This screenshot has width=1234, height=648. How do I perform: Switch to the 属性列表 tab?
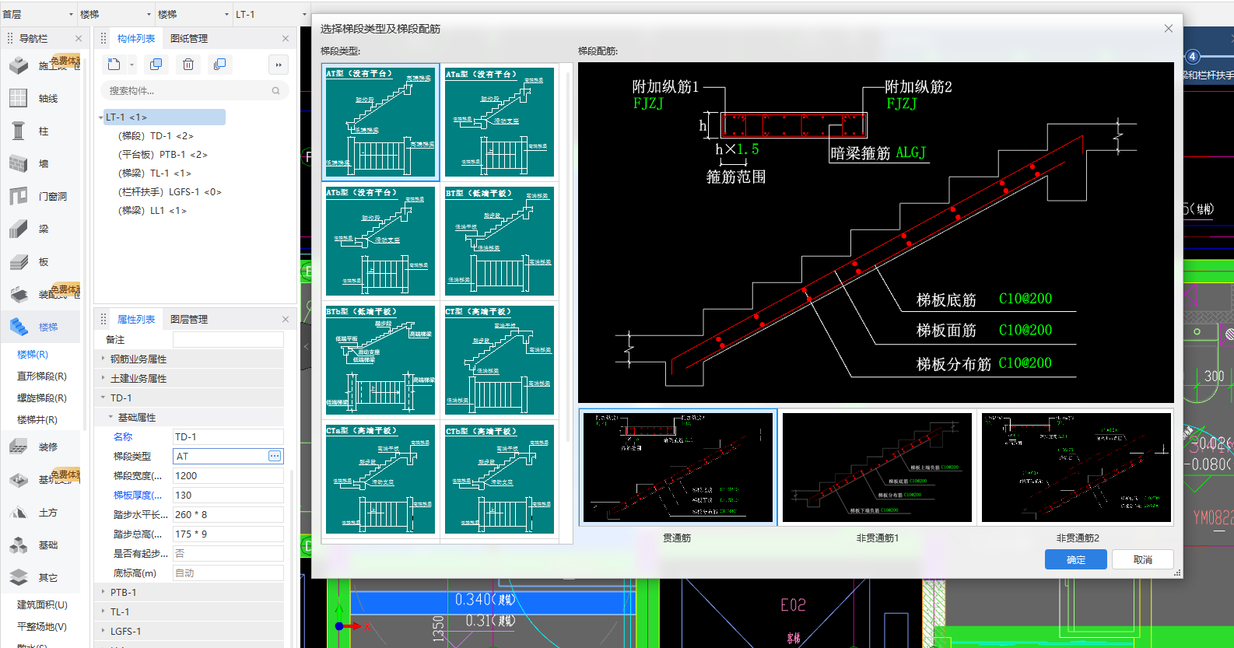coord(136,319)
